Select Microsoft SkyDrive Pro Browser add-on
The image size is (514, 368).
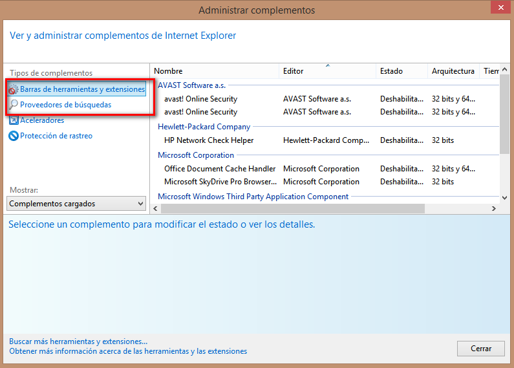click(x=325, y=182)
